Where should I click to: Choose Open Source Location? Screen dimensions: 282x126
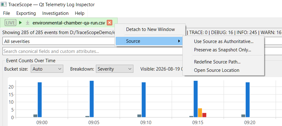click(x=223, y=70)
